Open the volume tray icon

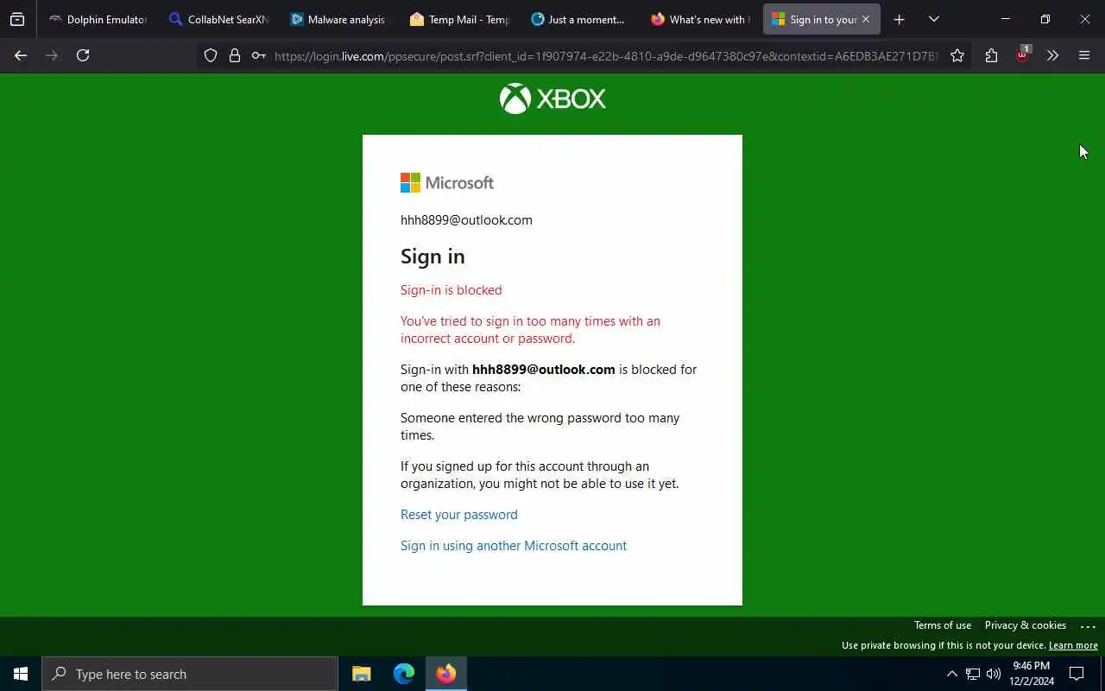994,674
